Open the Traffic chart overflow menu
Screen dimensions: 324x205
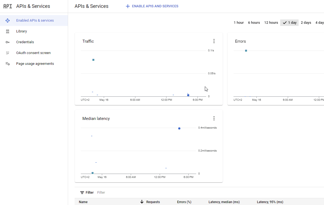pos(214,41)
